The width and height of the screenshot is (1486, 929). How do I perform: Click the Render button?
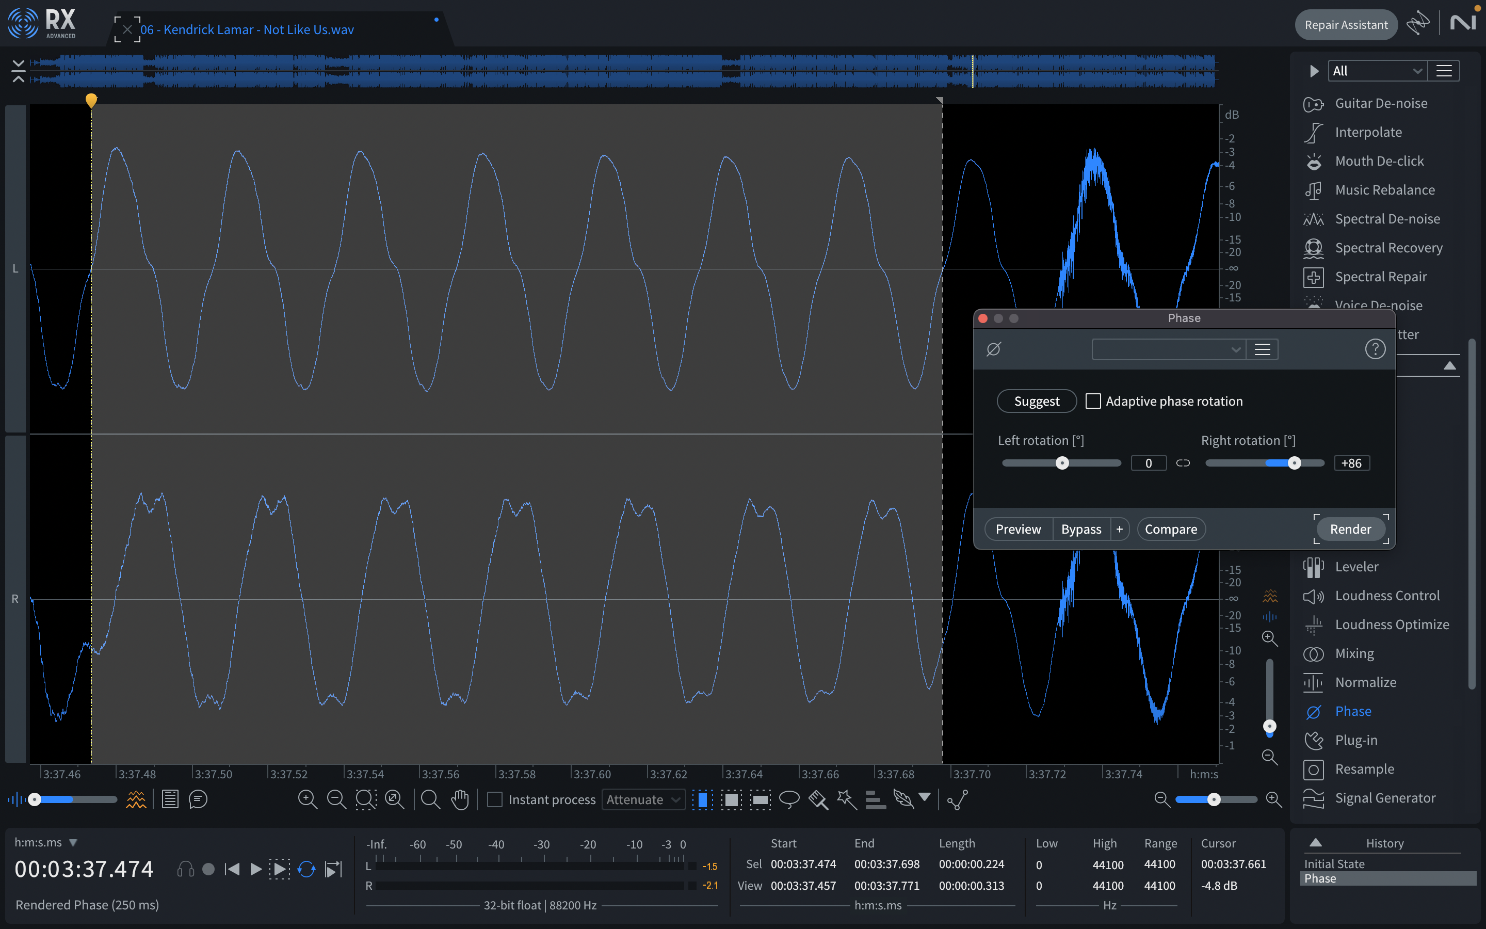(x=1350, y=529)
